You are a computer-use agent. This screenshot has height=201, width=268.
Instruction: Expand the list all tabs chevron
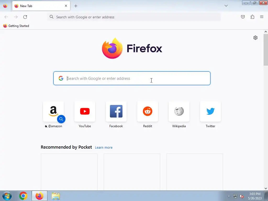tap(226, 6)
